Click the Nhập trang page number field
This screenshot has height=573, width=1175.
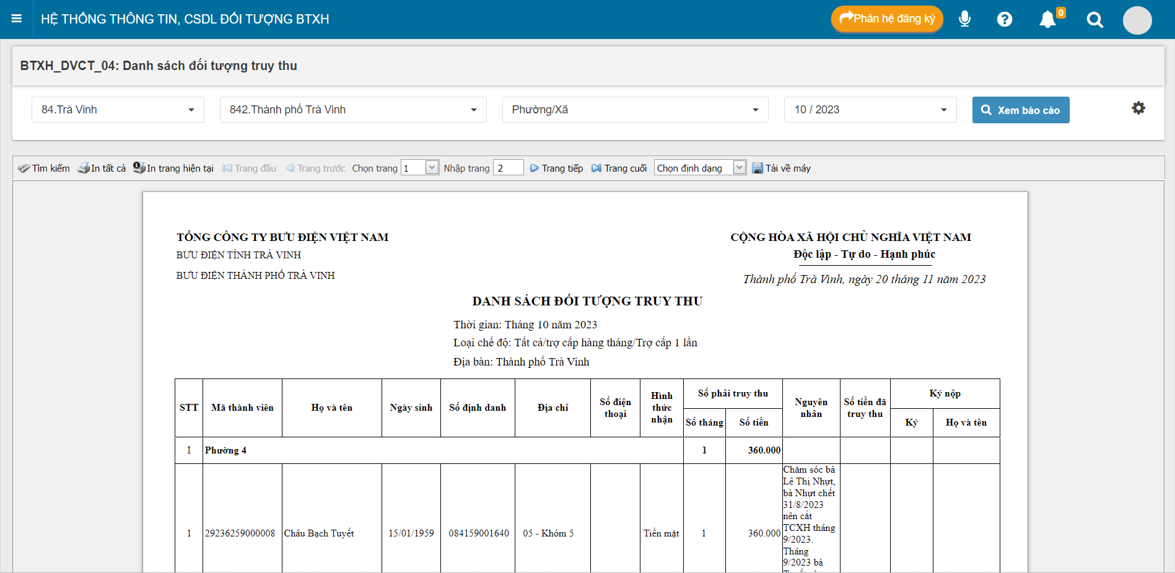point(508,168)
